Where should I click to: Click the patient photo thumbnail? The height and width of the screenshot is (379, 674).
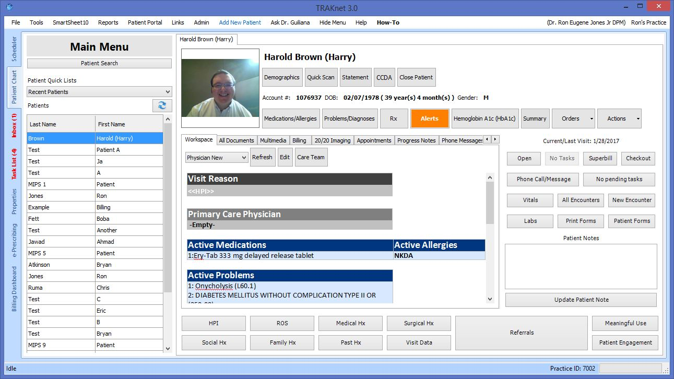click(220, 88)
